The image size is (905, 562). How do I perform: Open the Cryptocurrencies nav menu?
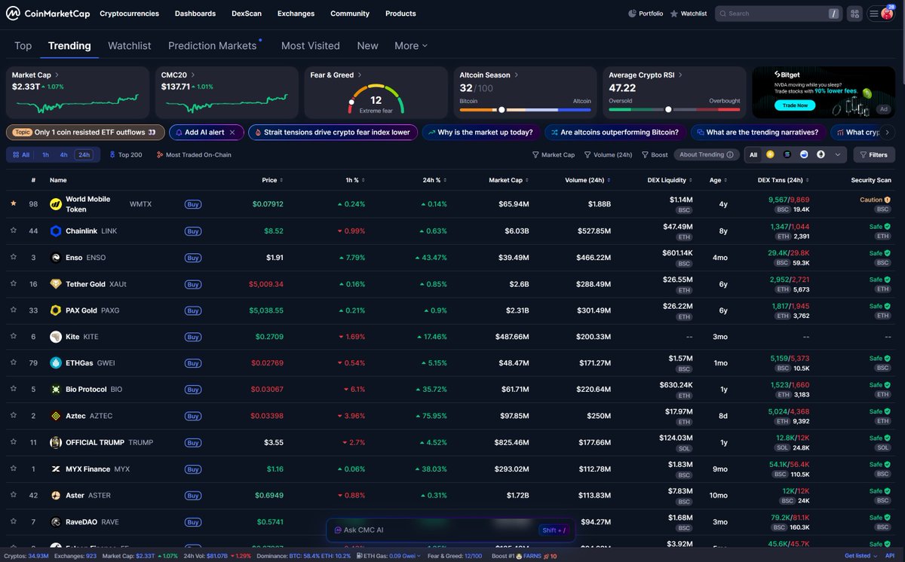coord(129,14)
